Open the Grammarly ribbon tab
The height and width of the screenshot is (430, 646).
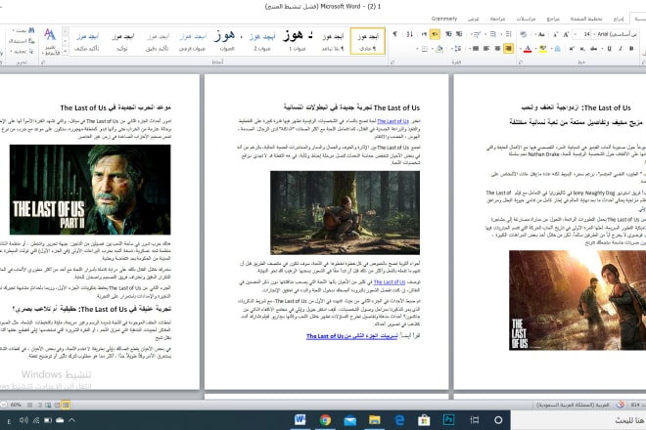coord(443,19)
